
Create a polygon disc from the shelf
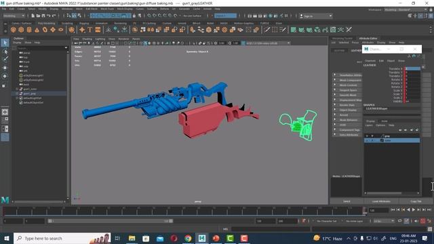(x=60, y=30)
